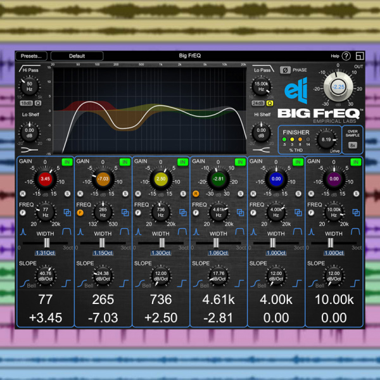Viewport: 380px width, 380px height.
Task: Click the large +3.45 gain readout
Action: tap(46, 318)
